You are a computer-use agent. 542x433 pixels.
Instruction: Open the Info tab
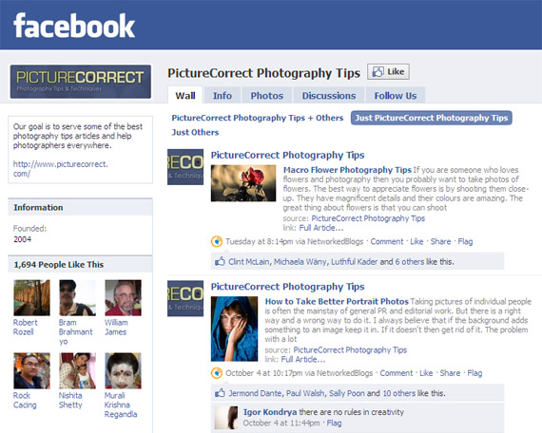[223, 95]
